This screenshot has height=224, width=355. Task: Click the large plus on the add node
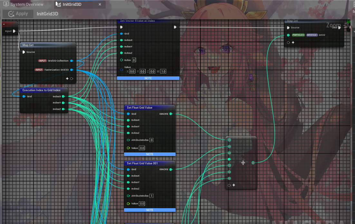tap(243, 163)
